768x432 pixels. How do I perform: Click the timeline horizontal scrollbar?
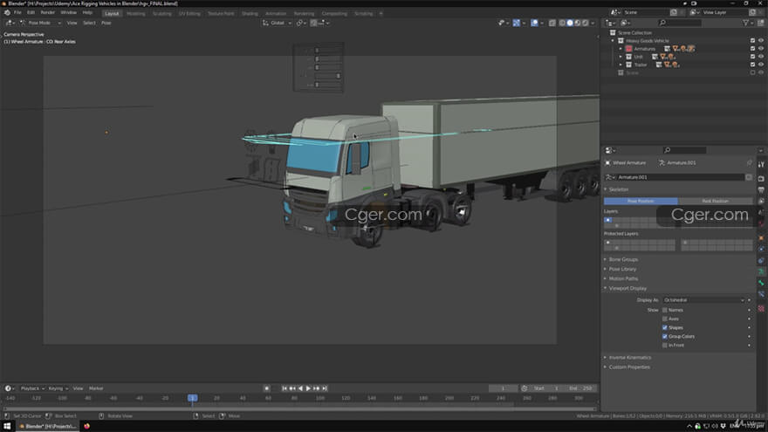(x=298, y=408)
